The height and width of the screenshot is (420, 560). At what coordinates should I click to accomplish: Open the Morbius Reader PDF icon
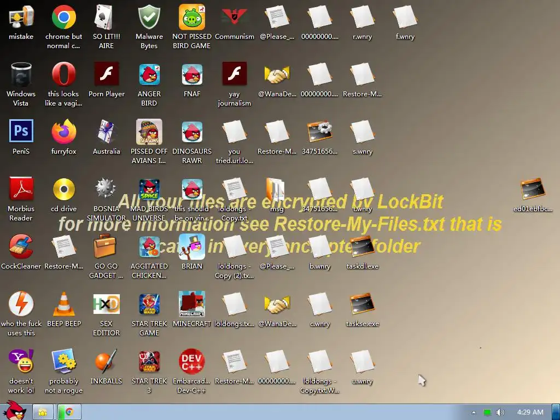[21, 189]
